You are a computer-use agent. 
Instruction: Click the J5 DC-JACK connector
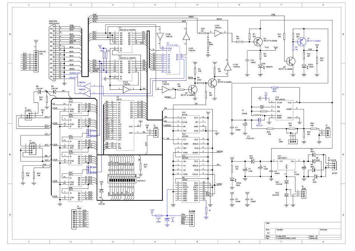tap(334, 165)
